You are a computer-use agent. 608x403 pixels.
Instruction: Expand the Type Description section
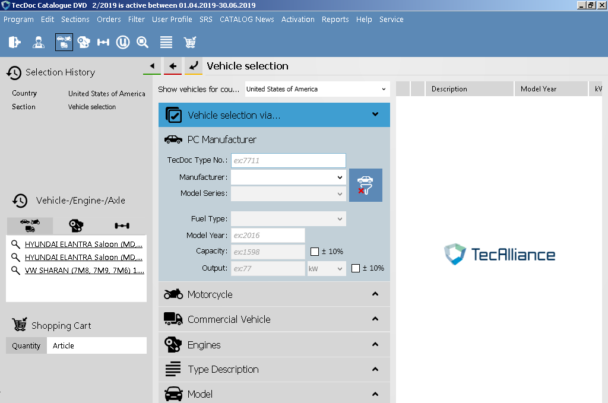[x=274, y=369]
